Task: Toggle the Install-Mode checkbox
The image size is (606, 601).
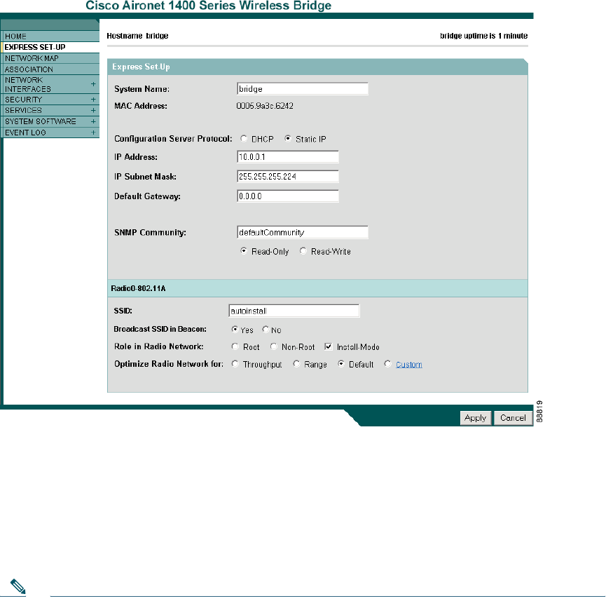Action: point(329,346)
